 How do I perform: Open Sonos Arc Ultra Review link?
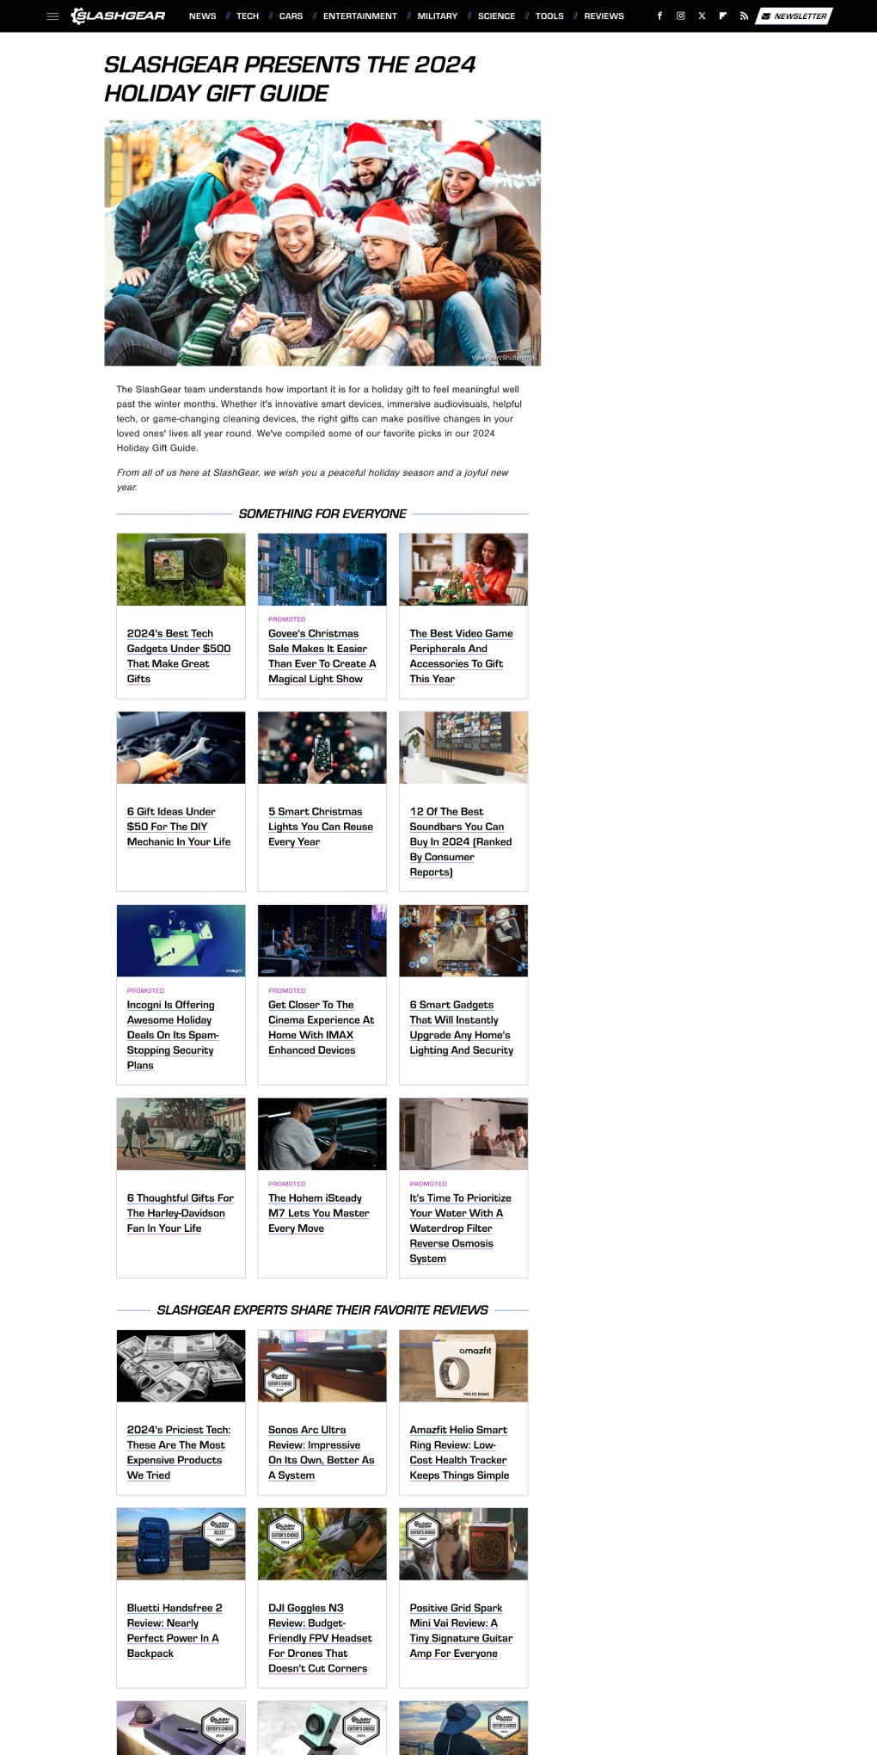(x=321, y=1452)
